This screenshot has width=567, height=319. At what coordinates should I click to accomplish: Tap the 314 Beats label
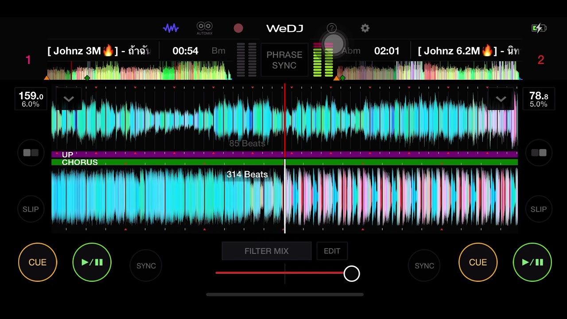click(247, 175)
